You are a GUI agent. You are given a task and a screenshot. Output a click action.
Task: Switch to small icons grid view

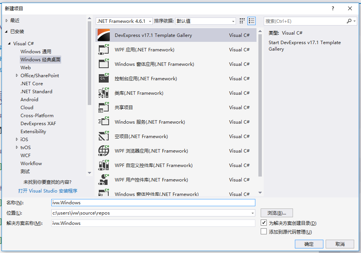(x=242, y=21)
